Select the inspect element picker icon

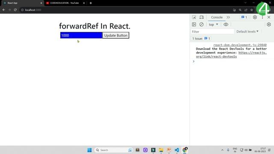point(194,17)
